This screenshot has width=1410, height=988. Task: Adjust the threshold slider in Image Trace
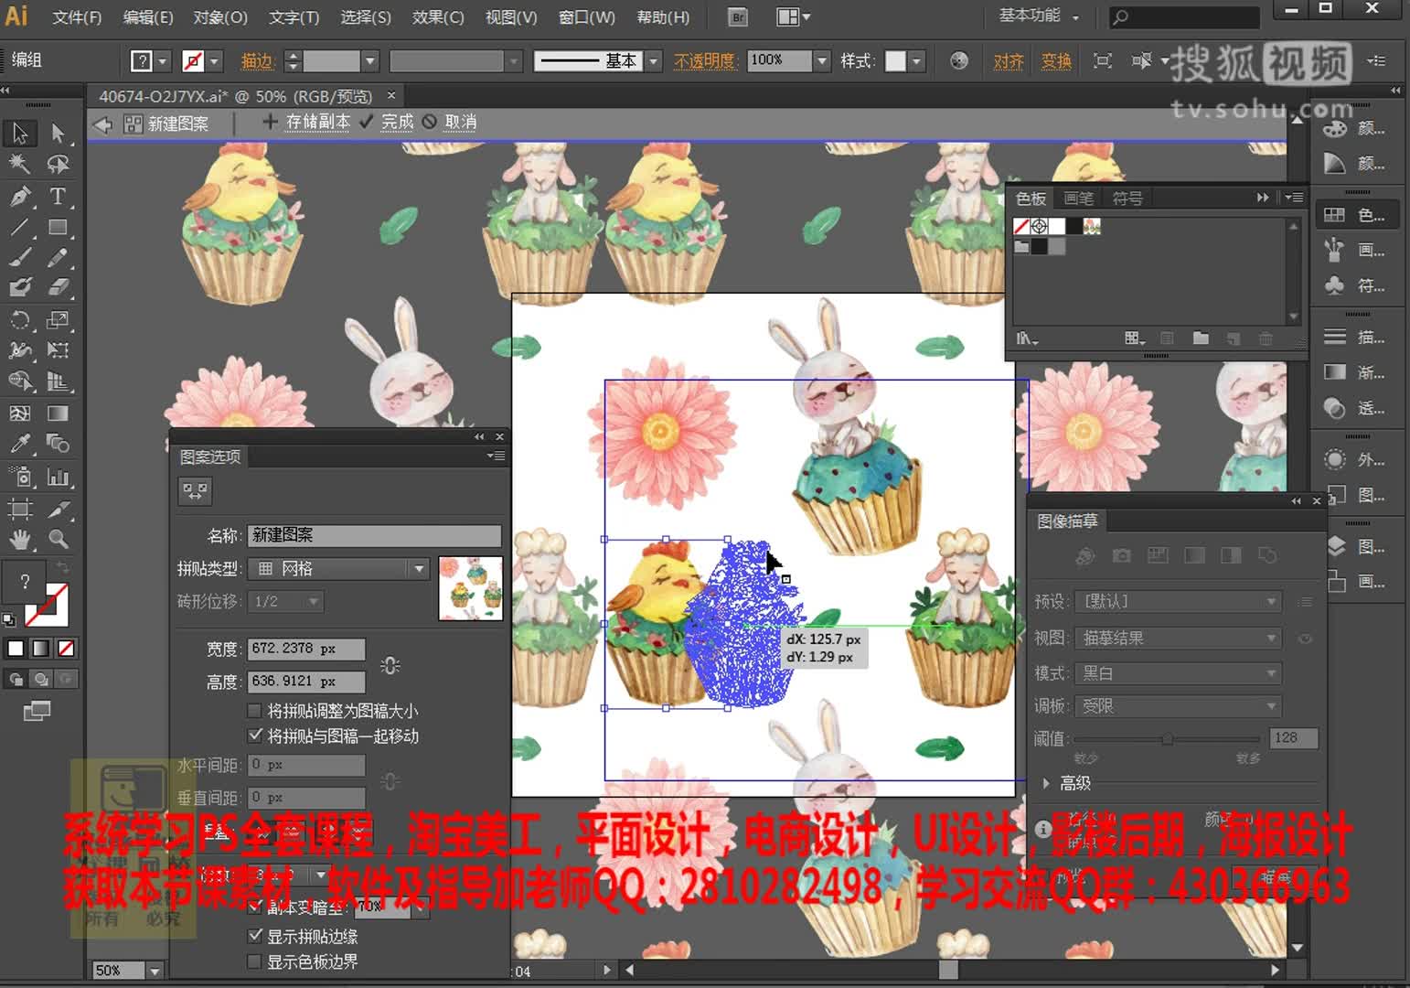pyautogui.click(x=1168, y=739)
